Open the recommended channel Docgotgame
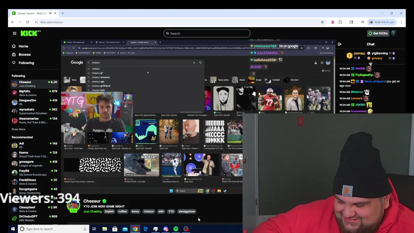This screenshot has width=414, height=233. (x=34, y=191)
